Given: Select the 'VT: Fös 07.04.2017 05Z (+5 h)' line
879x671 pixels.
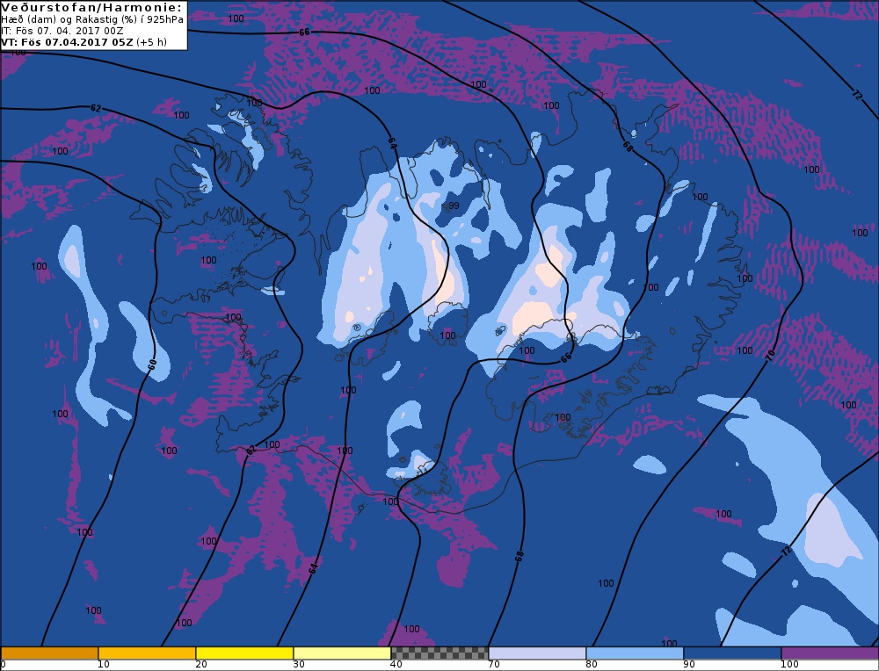Looking at the screenshot, I should (84, 42).
